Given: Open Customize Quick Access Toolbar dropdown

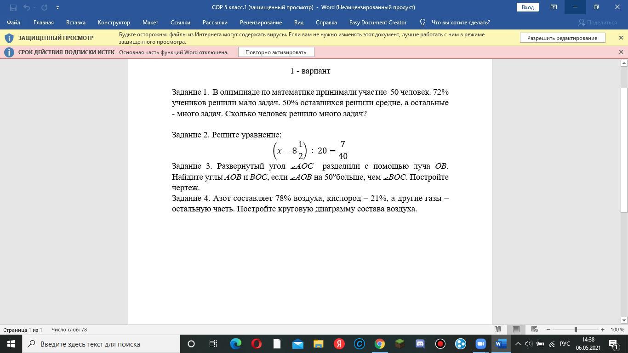Looking at the screenshot, I should (x=57, y=7).
